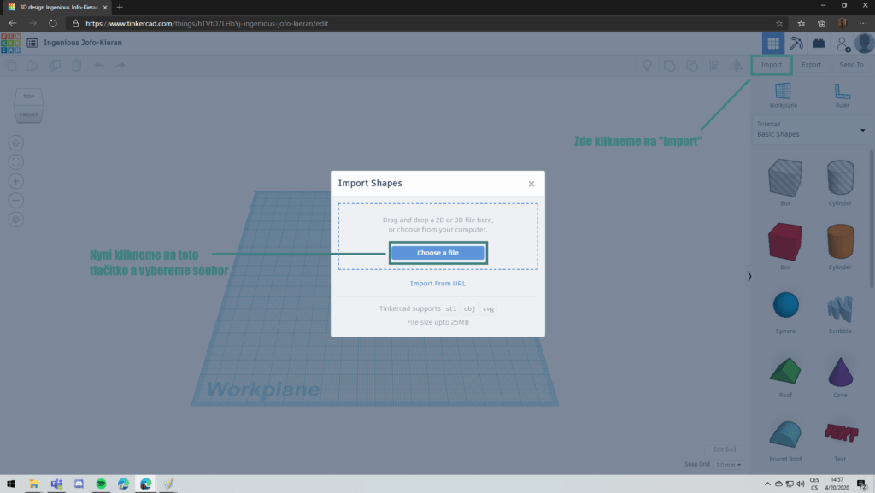The height and width of the screenshot is (493, 875).
Task: Collapse the shapes panel with the side chevron
Action: (x=749, y=276)
